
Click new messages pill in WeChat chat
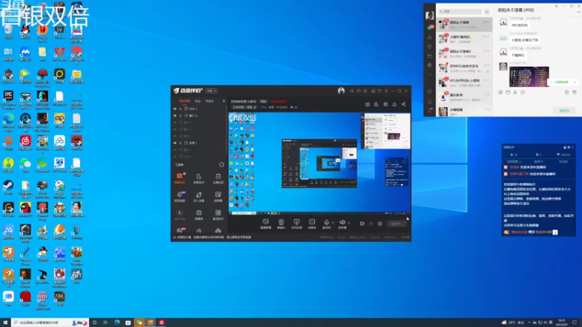(562, 82)
